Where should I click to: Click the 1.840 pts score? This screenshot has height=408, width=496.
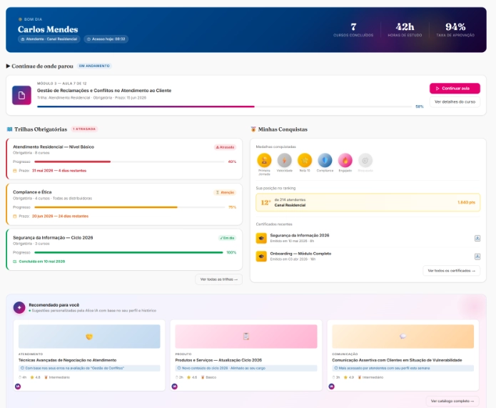pos(466,202)
